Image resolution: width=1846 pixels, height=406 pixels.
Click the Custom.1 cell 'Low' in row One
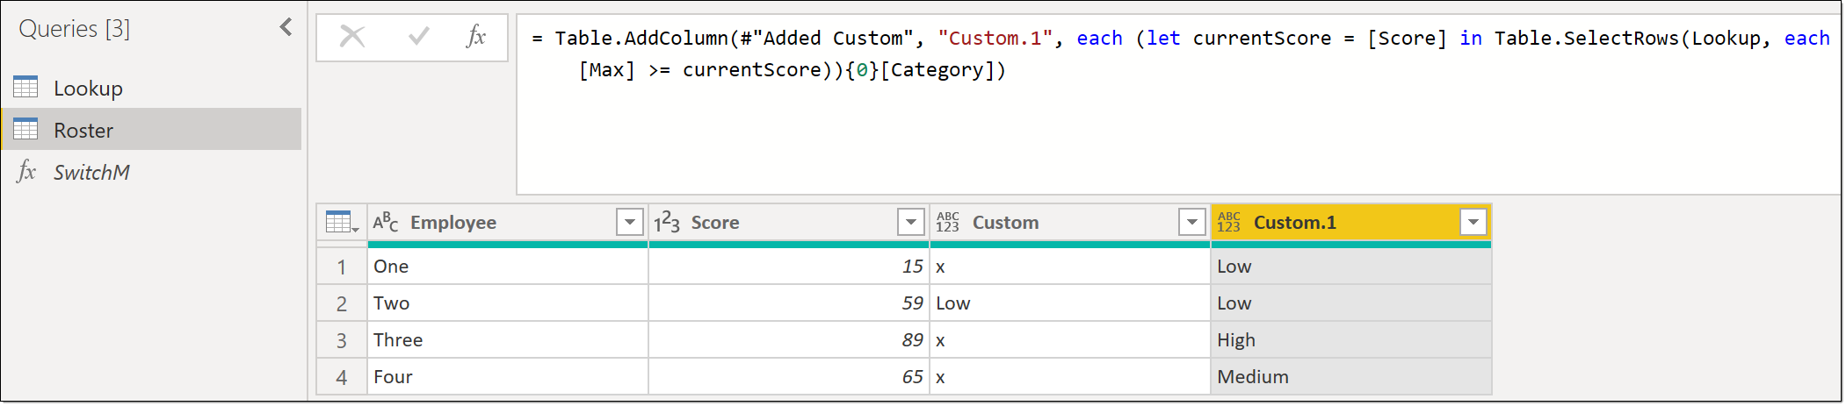pyautogui.click(x=1351, y=267)
